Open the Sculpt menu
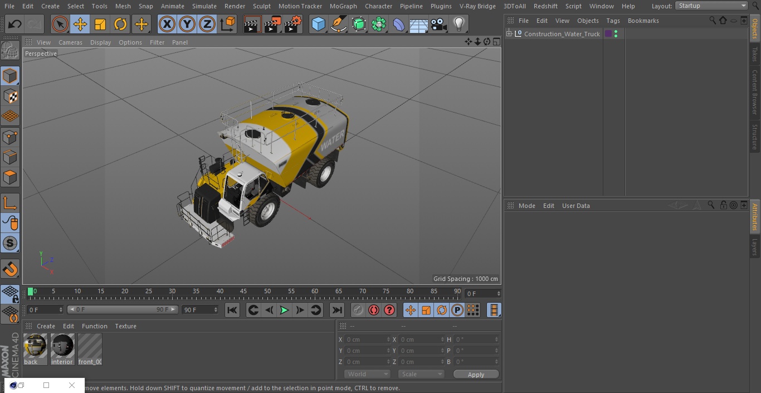 (262, 6)
